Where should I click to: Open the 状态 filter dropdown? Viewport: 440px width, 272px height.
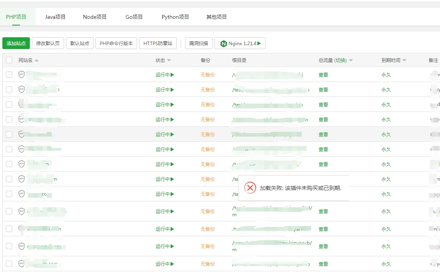coord(170,60)
